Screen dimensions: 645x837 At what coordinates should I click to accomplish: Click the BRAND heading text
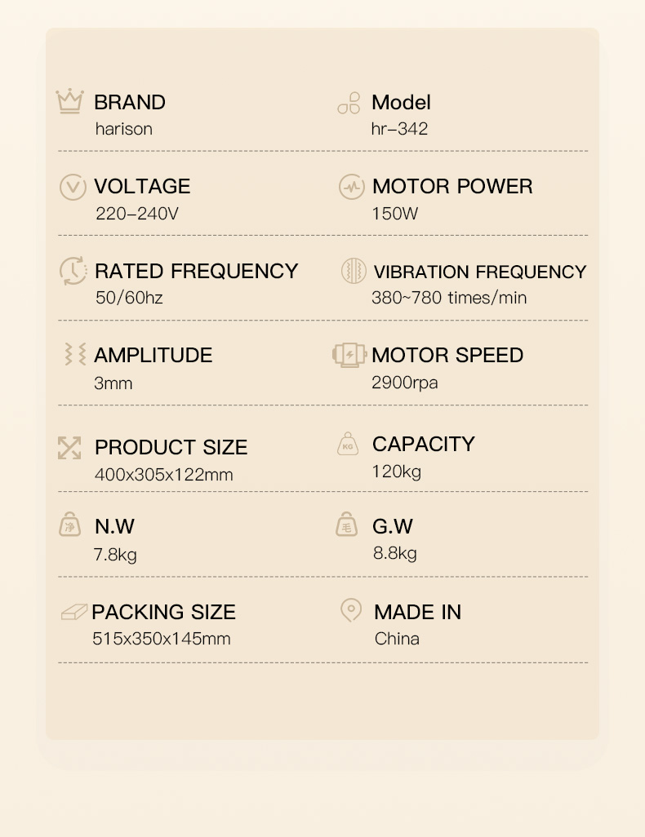tap(130, 103)
